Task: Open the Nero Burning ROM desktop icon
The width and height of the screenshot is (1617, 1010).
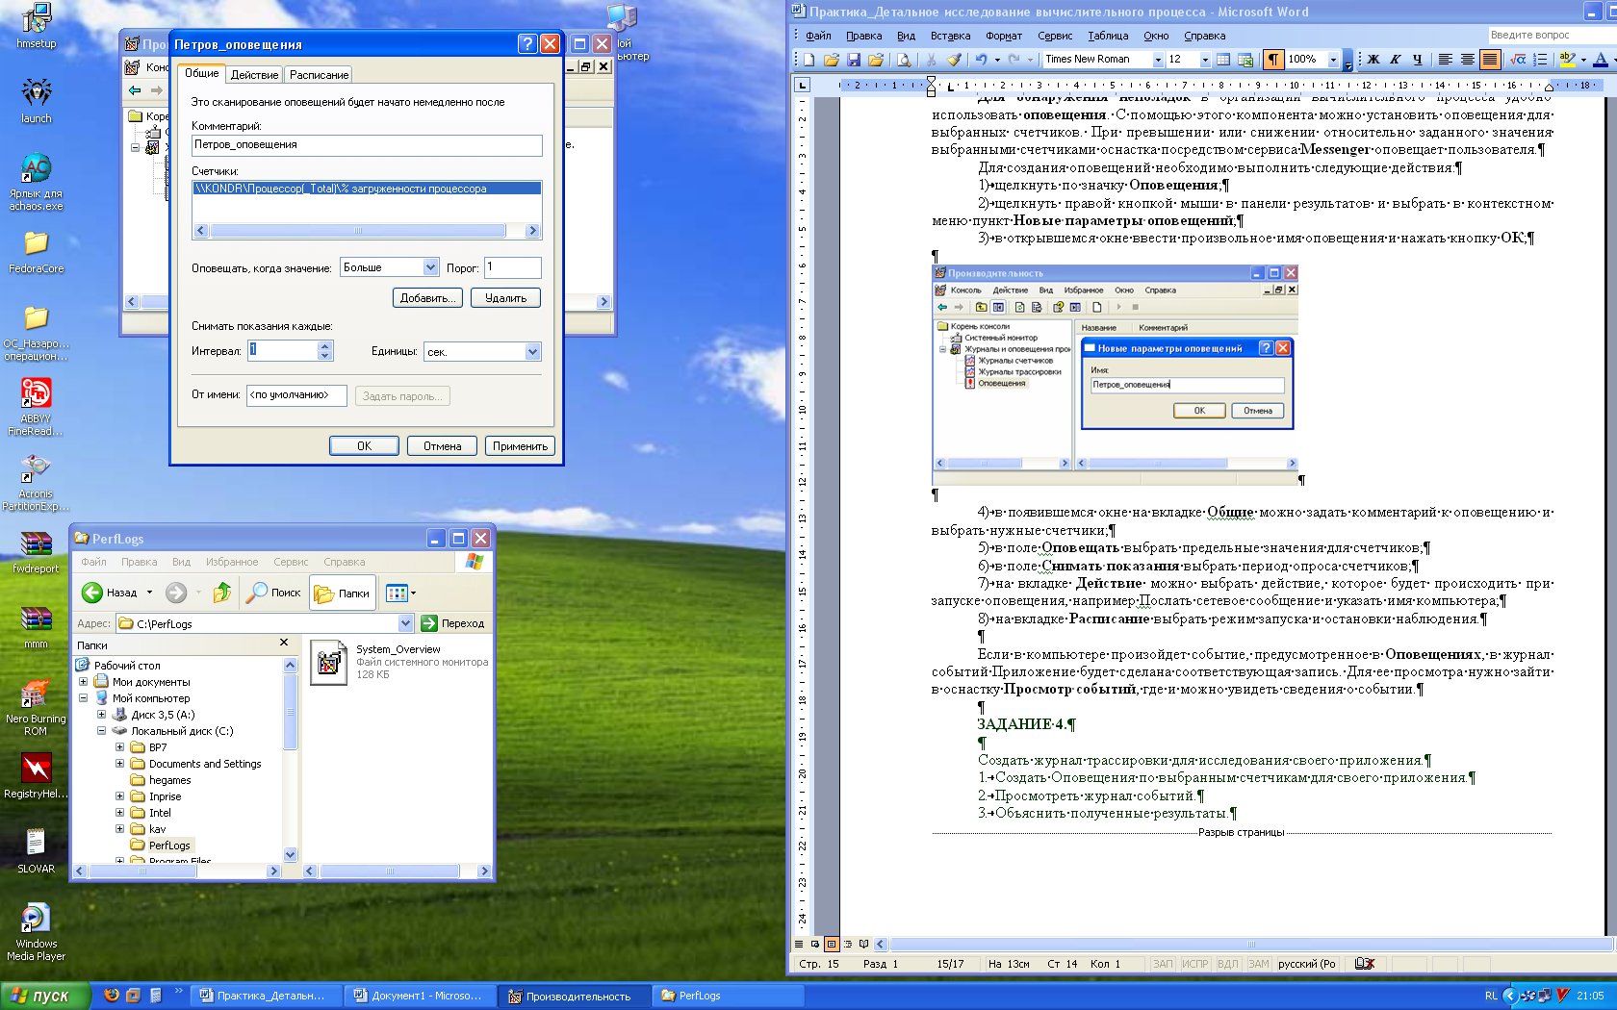Action: 36,693
